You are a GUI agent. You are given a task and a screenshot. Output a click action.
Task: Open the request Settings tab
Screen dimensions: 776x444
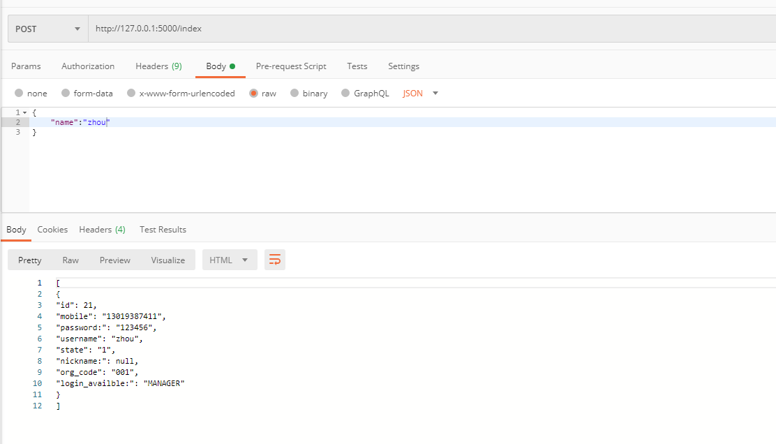403,66
